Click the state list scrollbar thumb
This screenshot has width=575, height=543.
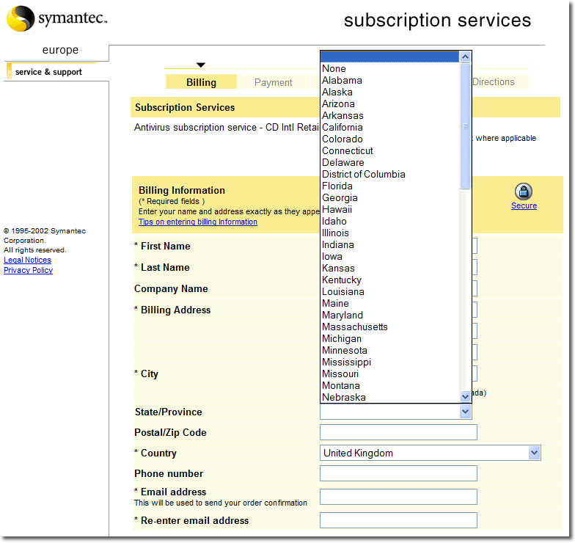tap(465, 125)
